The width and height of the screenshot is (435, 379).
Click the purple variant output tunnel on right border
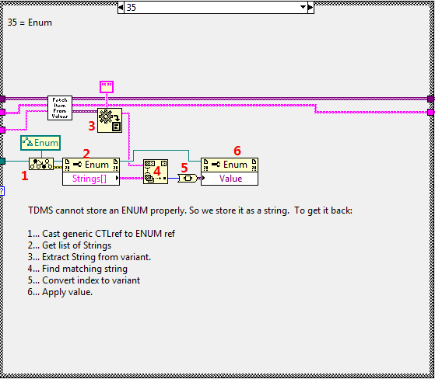tap(430, 99)
